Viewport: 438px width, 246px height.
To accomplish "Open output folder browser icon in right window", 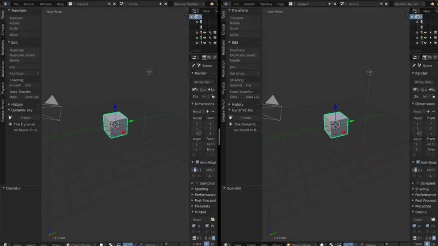I will 433,219.
